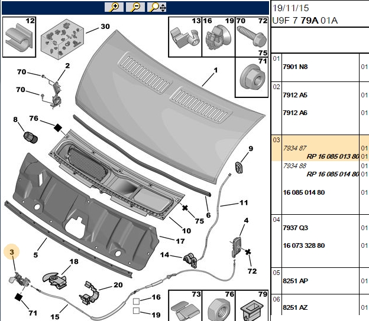The height and width of the screenshot is (321, 369).
Task: Select part number 7901 N8
Action: click(x=295, y=67)
